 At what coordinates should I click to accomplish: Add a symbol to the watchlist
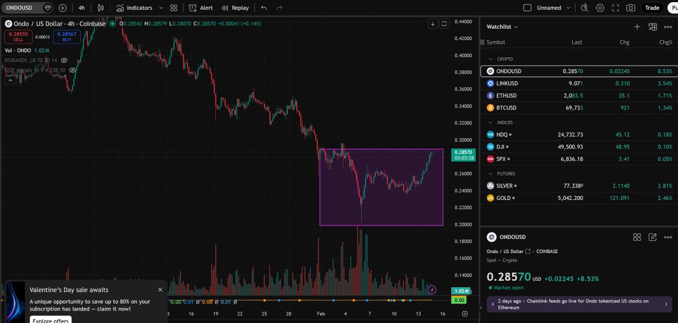click(637, 27)
